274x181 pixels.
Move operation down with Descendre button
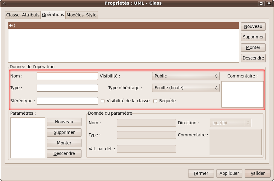(253, 58)
